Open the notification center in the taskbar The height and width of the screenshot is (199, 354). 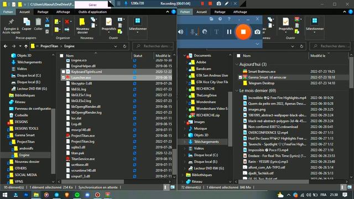click(345, 195)
